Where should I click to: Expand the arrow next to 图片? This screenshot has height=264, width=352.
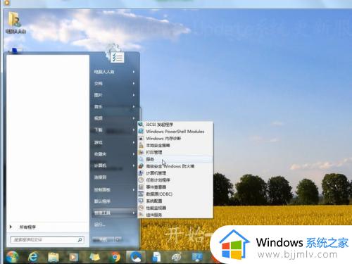point(134,95)
